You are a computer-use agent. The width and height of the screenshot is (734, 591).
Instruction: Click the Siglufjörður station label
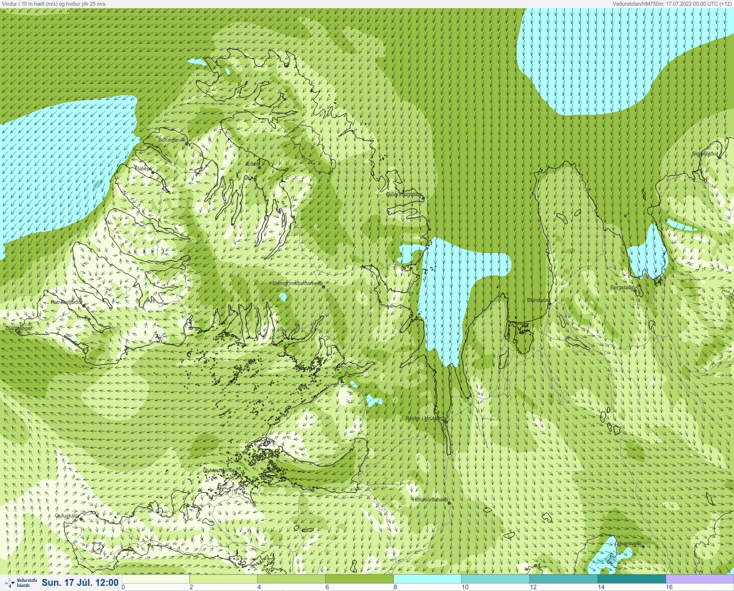click(x=706, y=154)
